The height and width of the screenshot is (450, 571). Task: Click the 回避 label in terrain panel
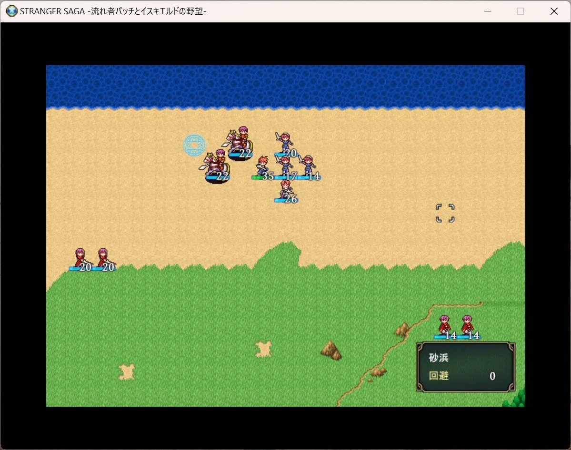439,376
